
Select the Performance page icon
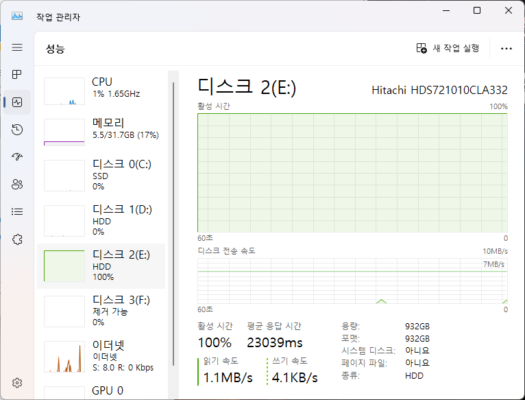pyautogui.click(x=17, y=102)
